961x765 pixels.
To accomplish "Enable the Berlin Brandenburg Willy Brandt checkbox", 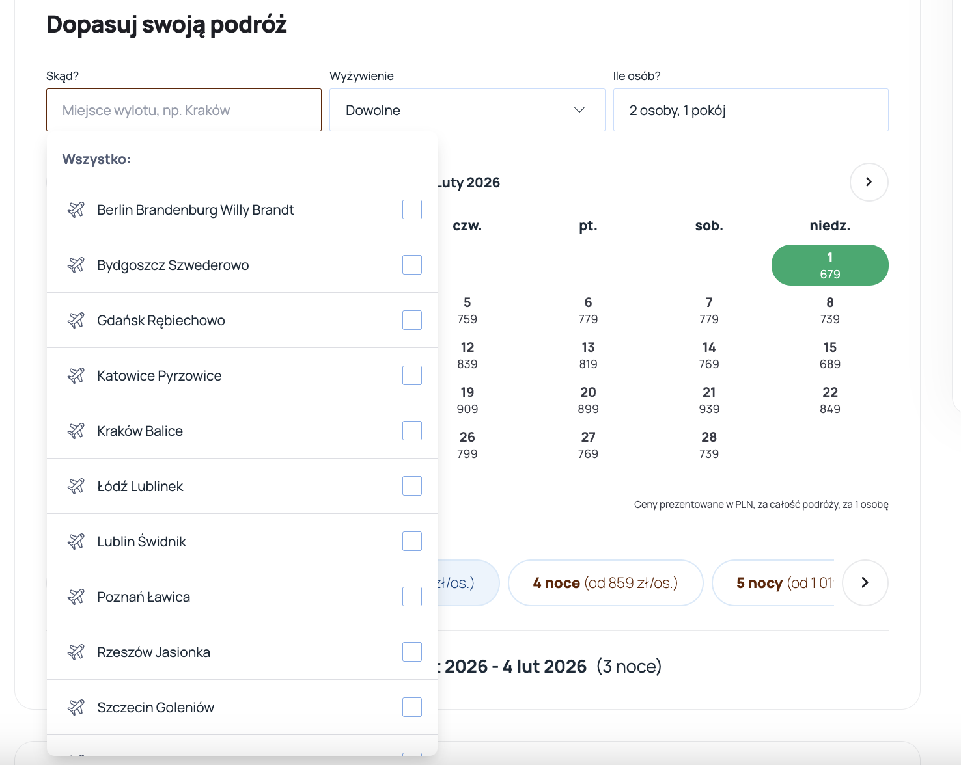I will [x=411, y=209].
